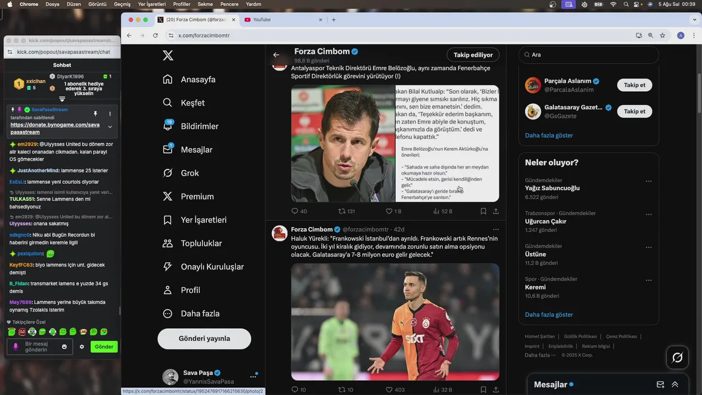Follow Galatasaray Gazetesi
The image size is (702, 395).
point(635,111)
